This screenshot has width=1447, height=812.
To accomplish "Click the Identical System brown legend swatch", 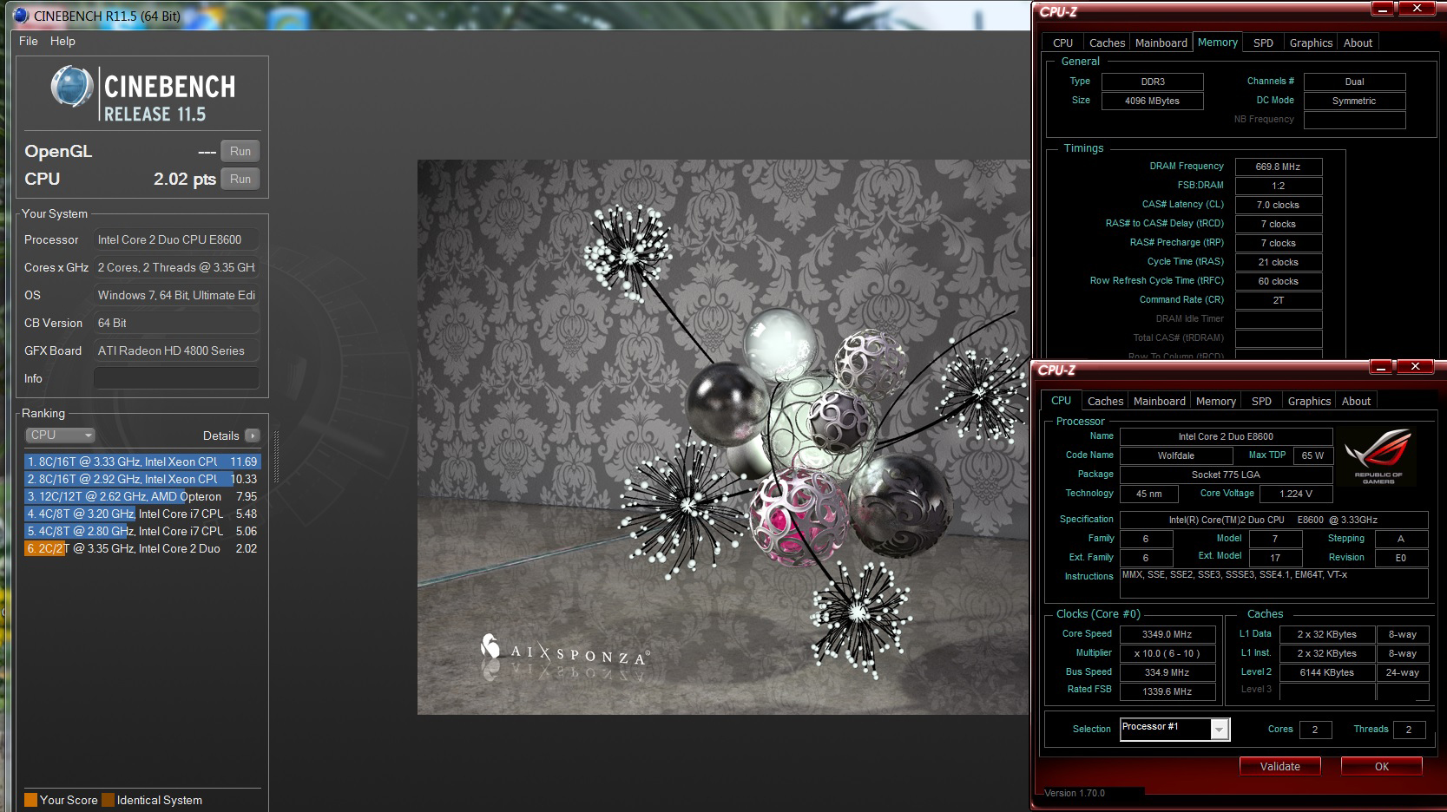I will [108, 800].
